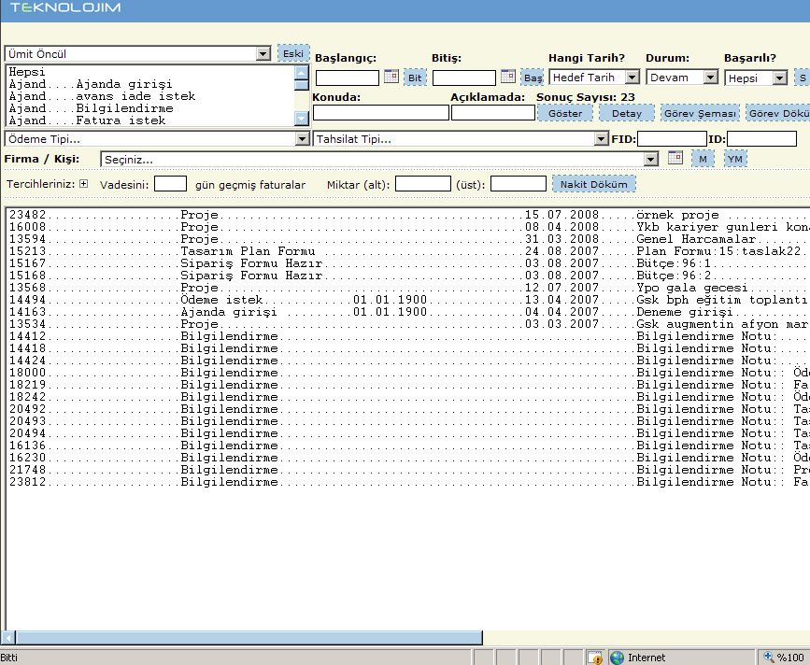The image size is (810, 665).
Task: Click horizontal scrollbar left arrow
Action: [x=7, y=638]
